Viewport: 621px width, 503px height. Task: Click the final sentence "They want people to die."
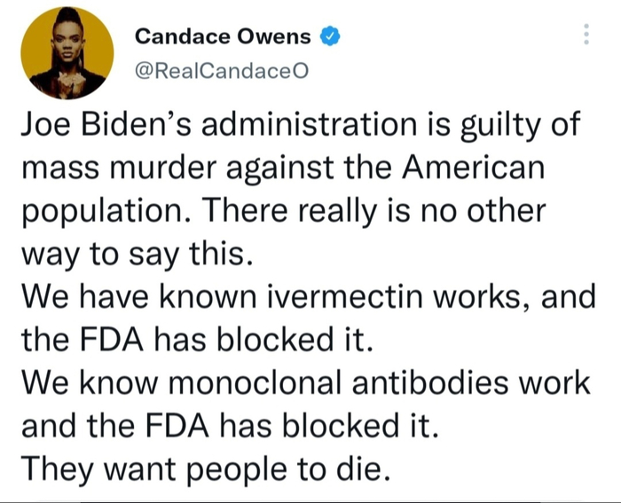coord(205,468)
